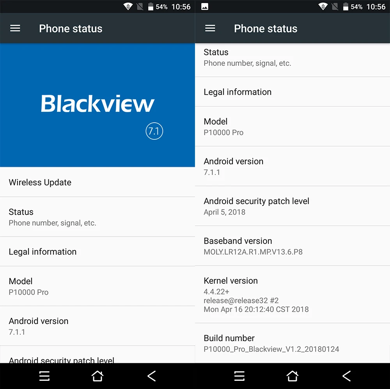Tap Wi-Fi icon in left status bar
Viewport: 390px width, 389px height.
(128, 7)
